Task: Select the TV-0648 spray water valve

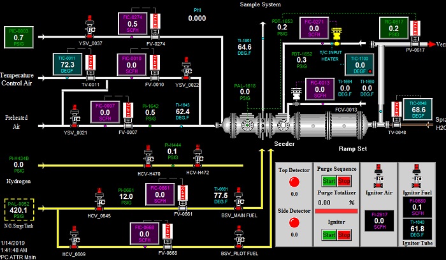Action: [396, 115]
